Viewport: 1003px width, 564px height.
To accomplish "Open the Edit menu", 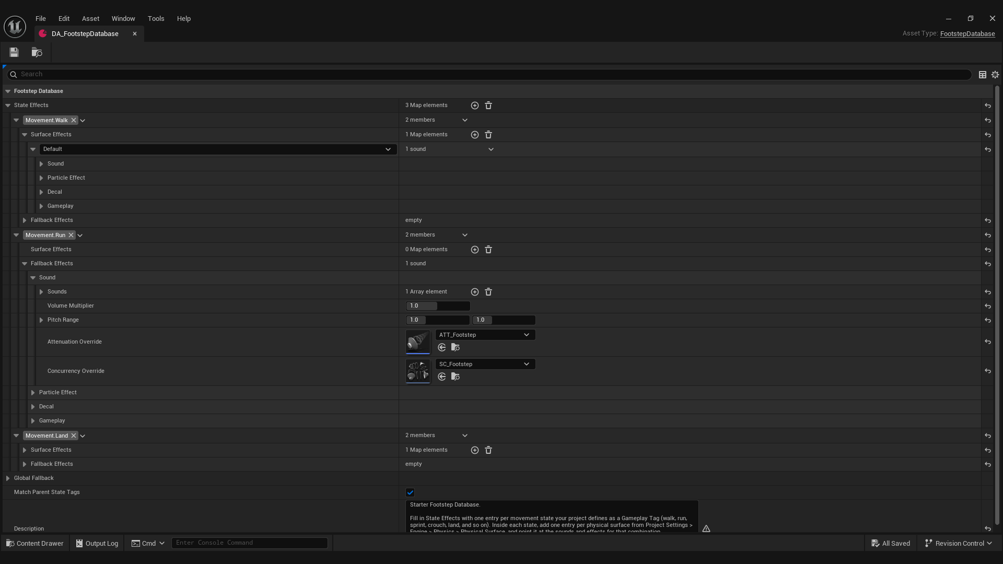I will pos(64,18).
